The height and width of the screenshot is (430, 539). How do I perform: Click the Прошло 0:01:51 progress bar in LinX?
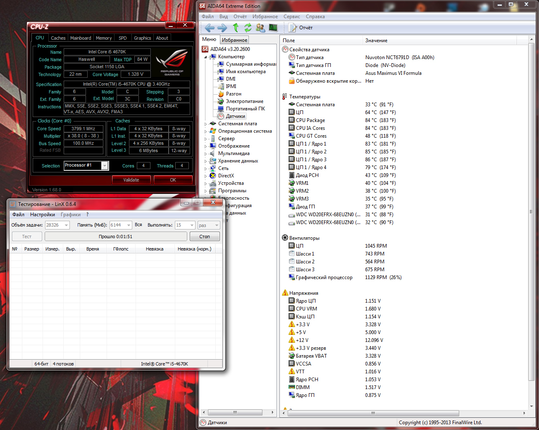[116, 236]
